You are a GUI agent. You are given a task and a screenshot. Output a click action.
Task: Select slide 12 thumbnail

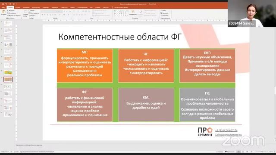tap(8, 100)
